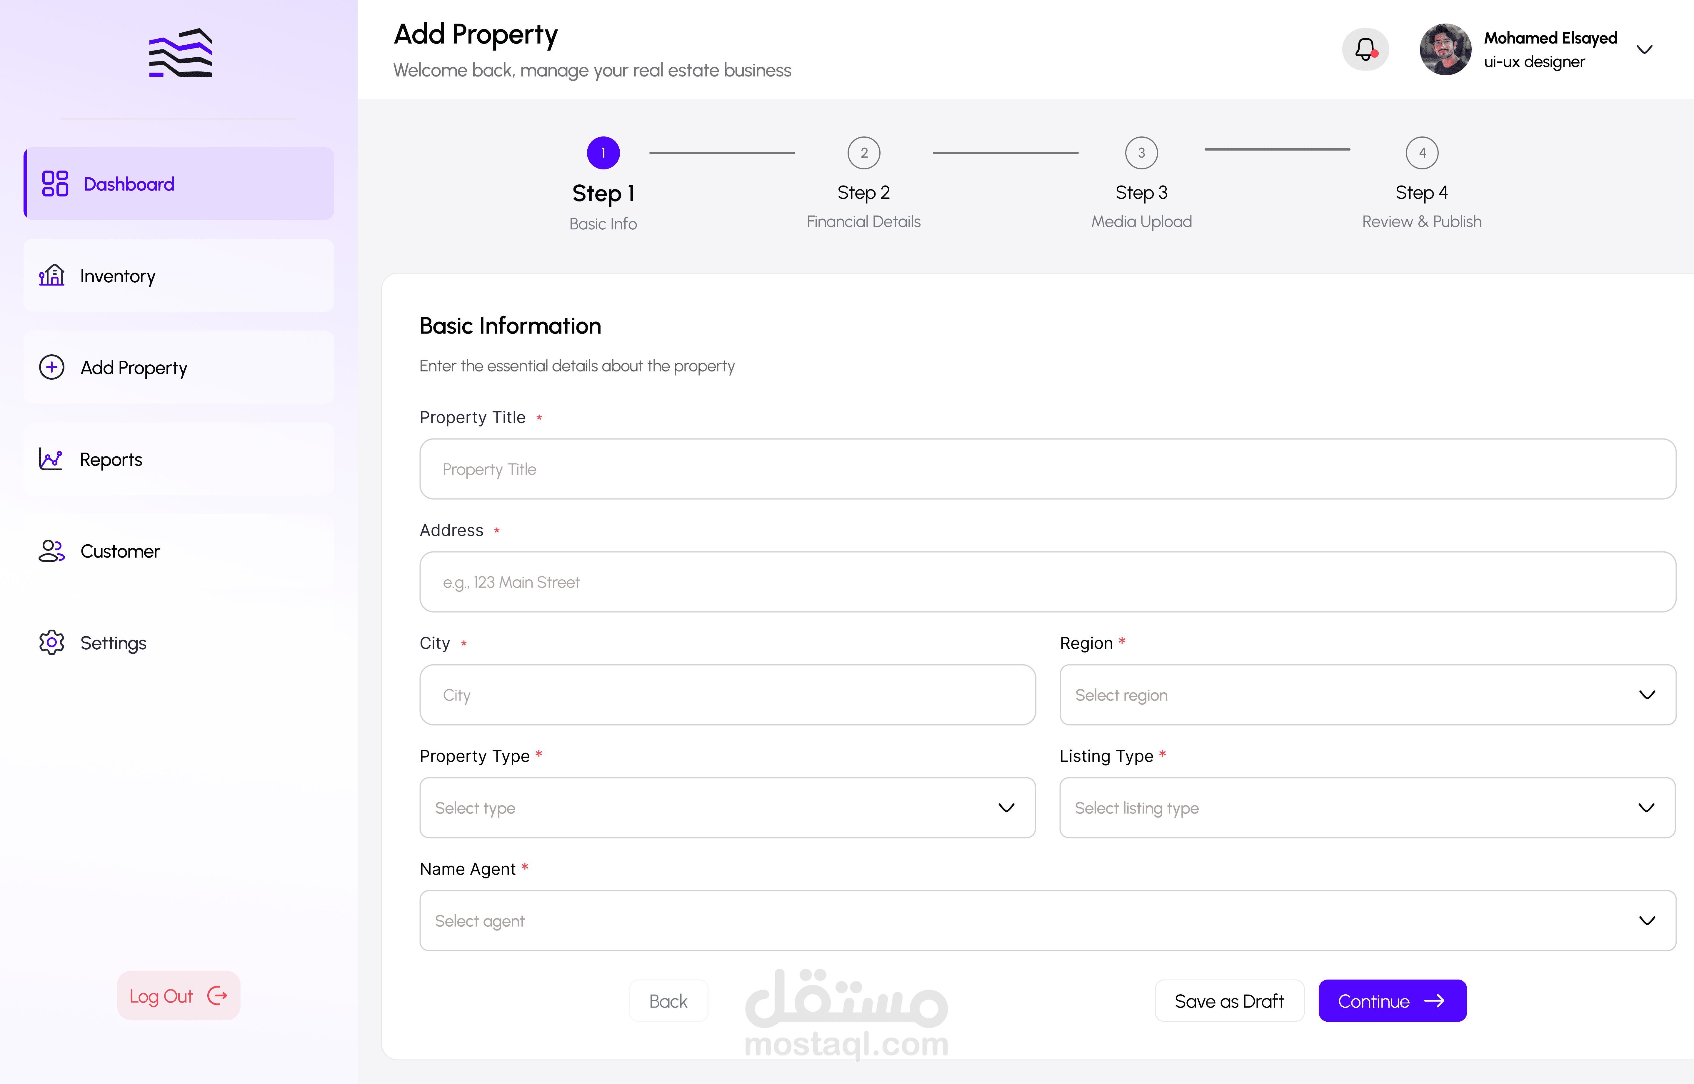The width and height of the screenshot is (1694, 1084).
Task: Click the Dashboard grid icon
Action: coord(55,184)
